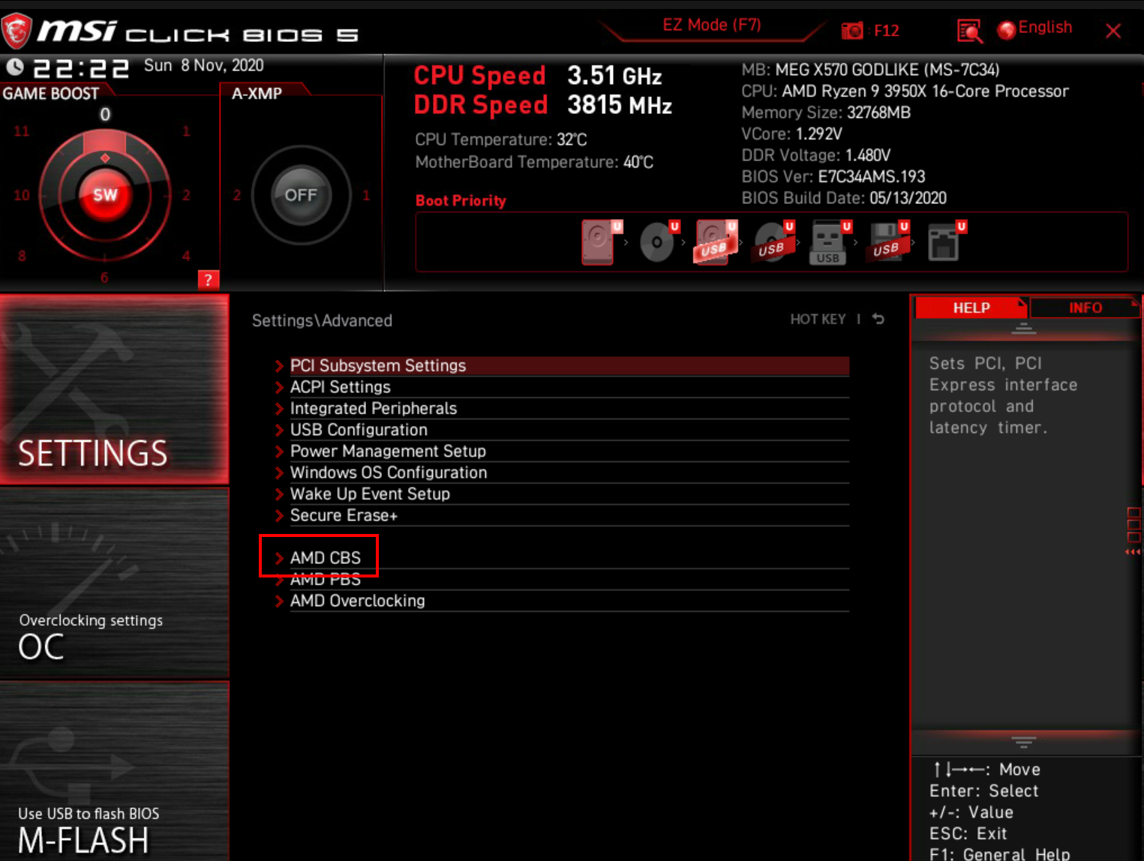The width and height of the screenshot is (1144, 861).
Task: Click the MotherBoard Temperature: 40°C reading
Action: coord(534,163)
